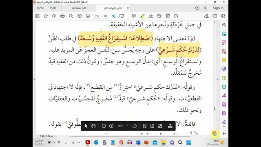
Task: Click the scroll up arrow of the document
Action: click(215, 22)
